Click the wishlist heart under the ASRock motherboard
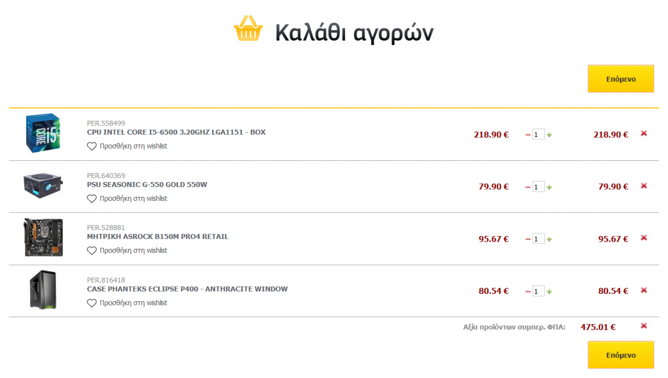 (x=92, y=251)
